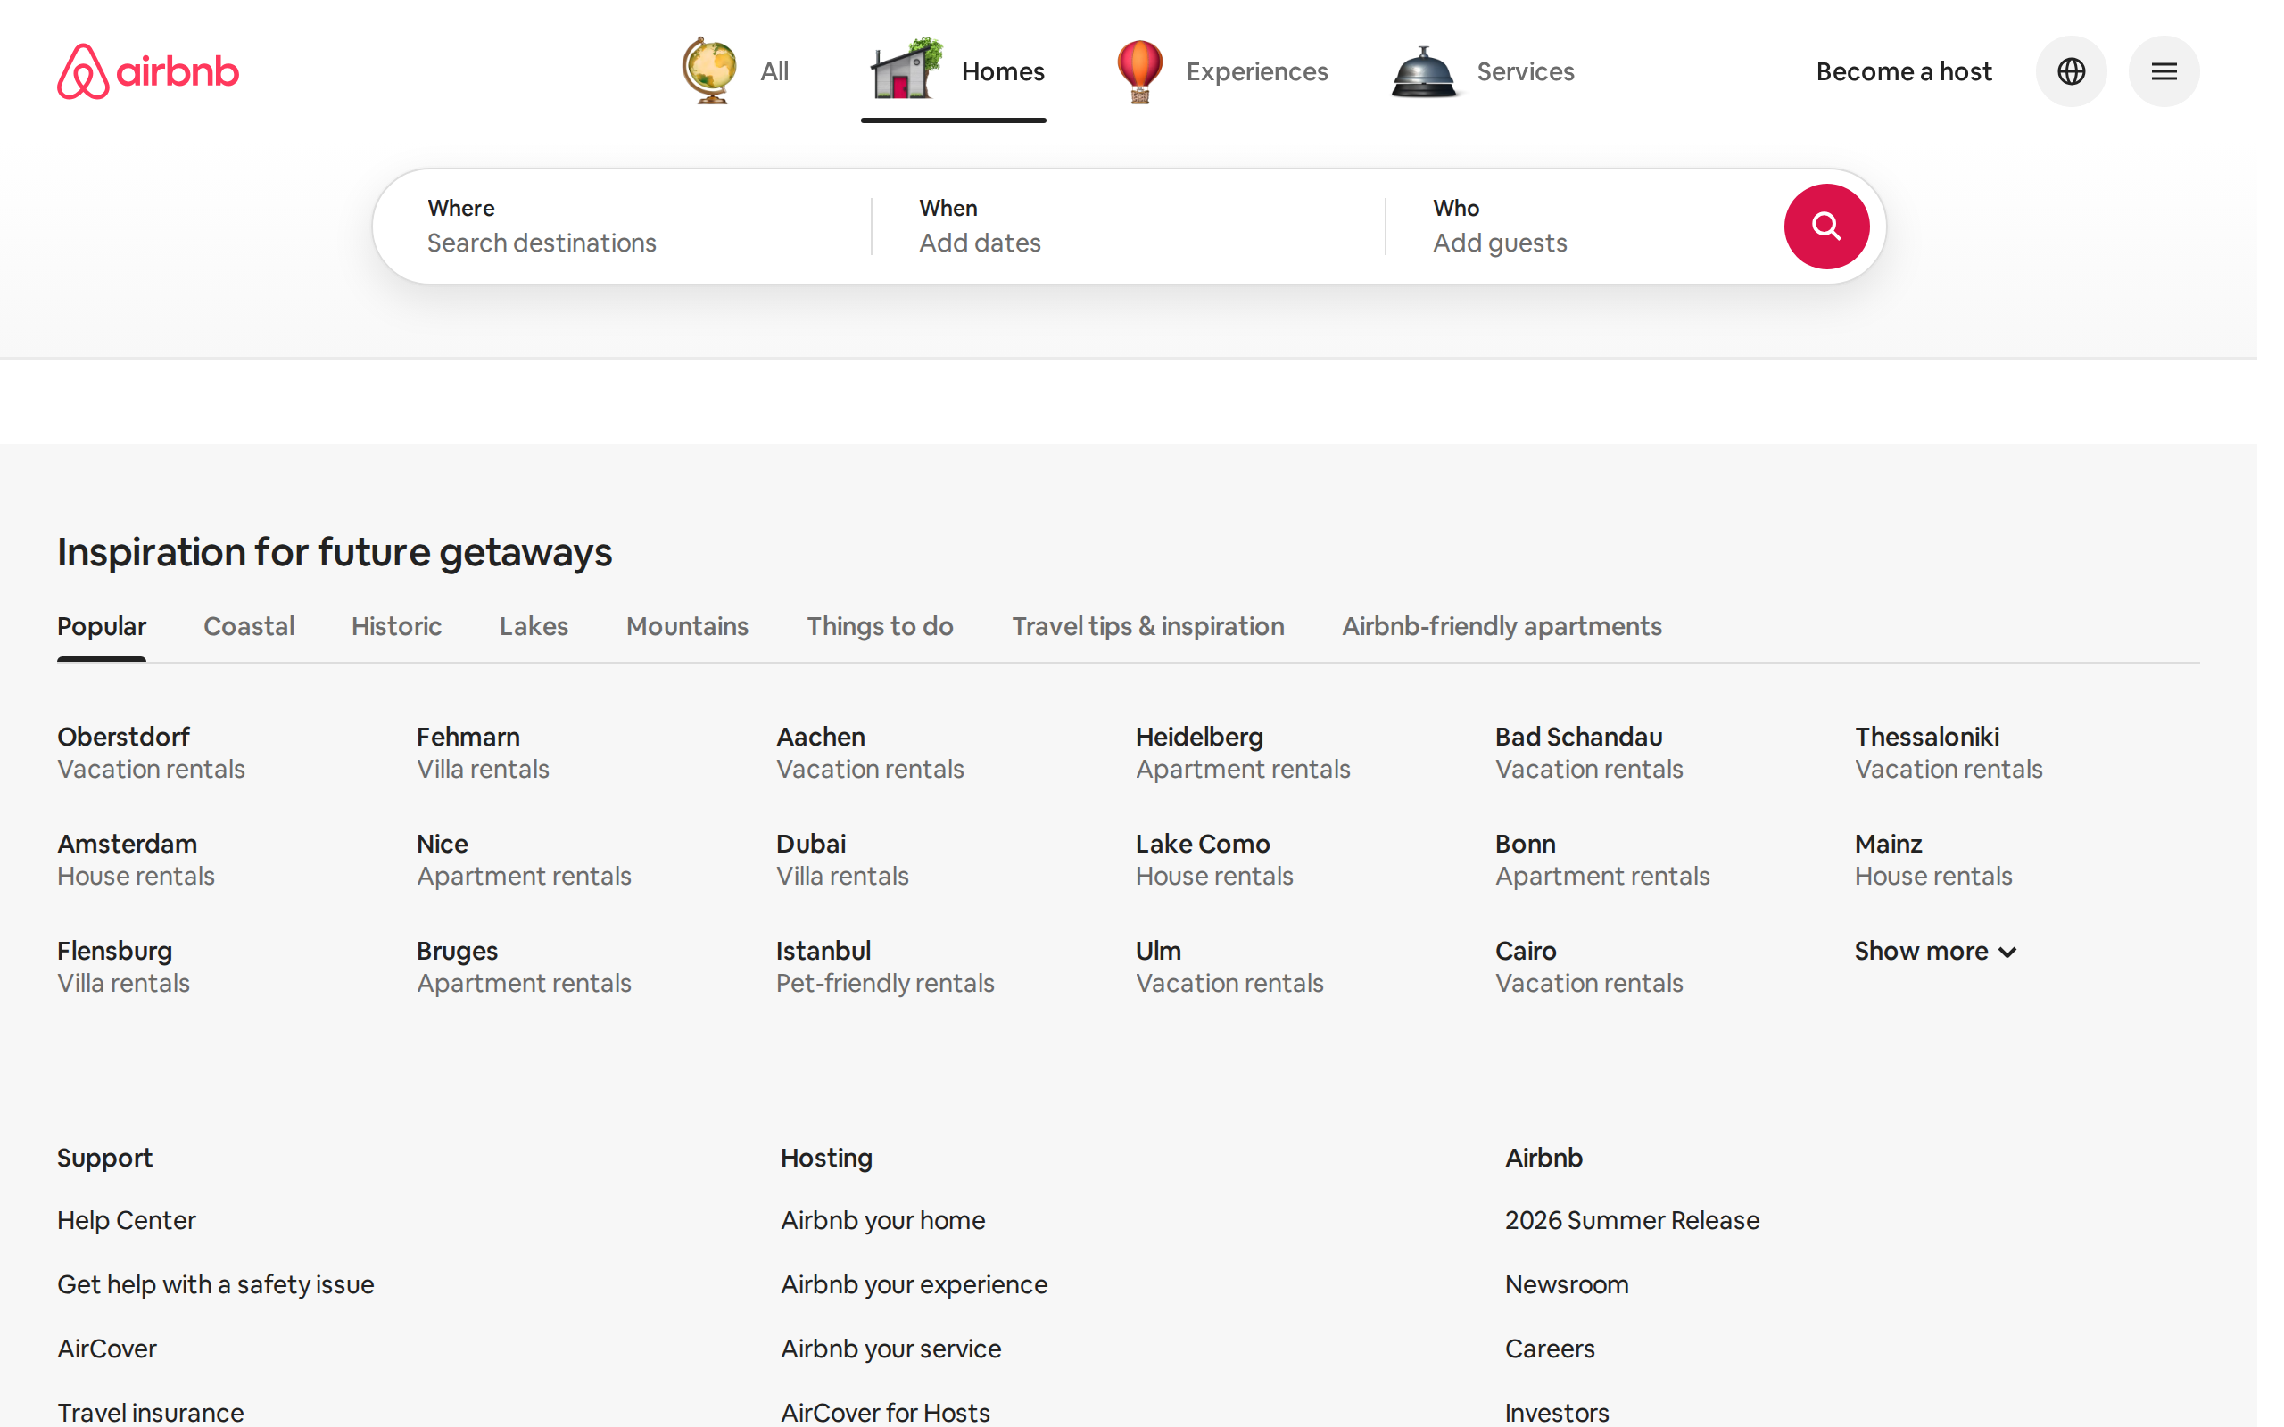The height and width of the screenshot is (1427, 2284).
Task: Open the AirCover support link
Action: (x=107, y=1349)
